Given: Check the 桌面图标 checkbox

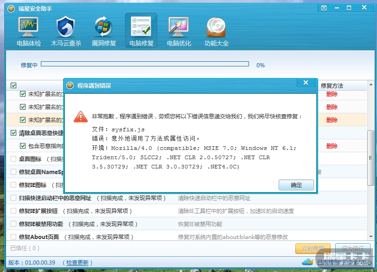Looking at the screenshot, I should (13, 159).
